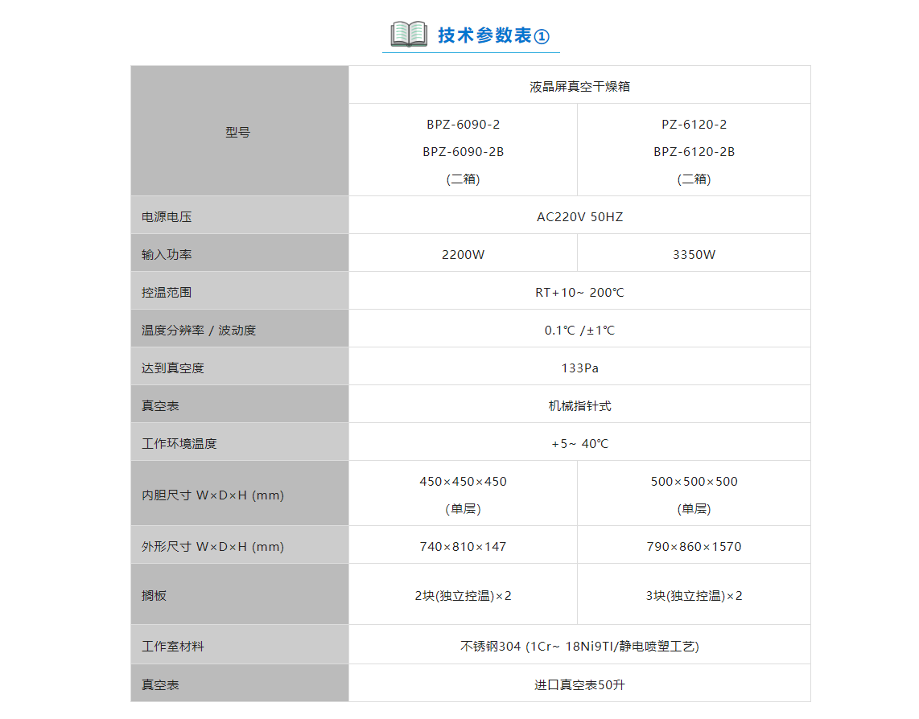Screen dimensions: 919x719
Task: Click the open book icon beside the title
Action: click(x=409, y=35)
